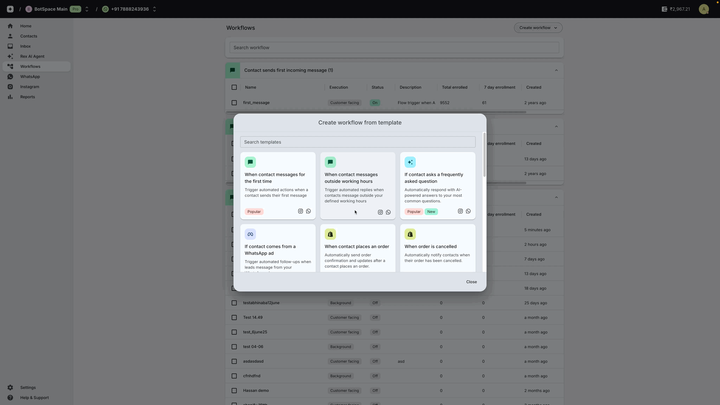Viewport: 720px width, 405px height.
Task: Click the BotSpace Main workspace avatar
Action: (x=29, y=9)
